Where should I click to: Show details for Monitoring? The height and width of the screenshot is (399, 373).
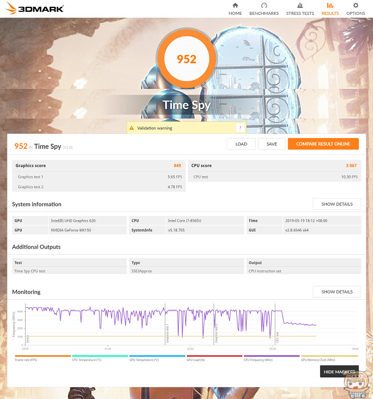tap(337, 292)
